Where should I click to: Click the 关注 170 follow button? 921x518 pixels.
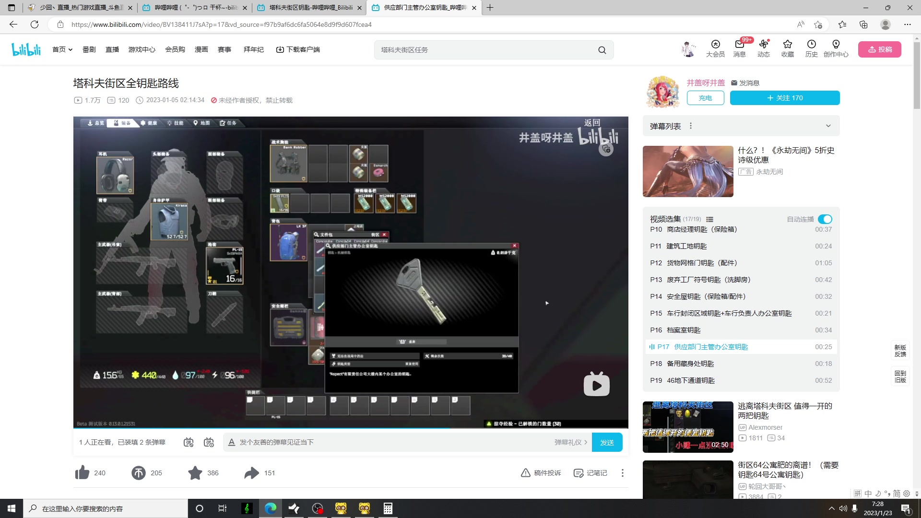(784, 98)
